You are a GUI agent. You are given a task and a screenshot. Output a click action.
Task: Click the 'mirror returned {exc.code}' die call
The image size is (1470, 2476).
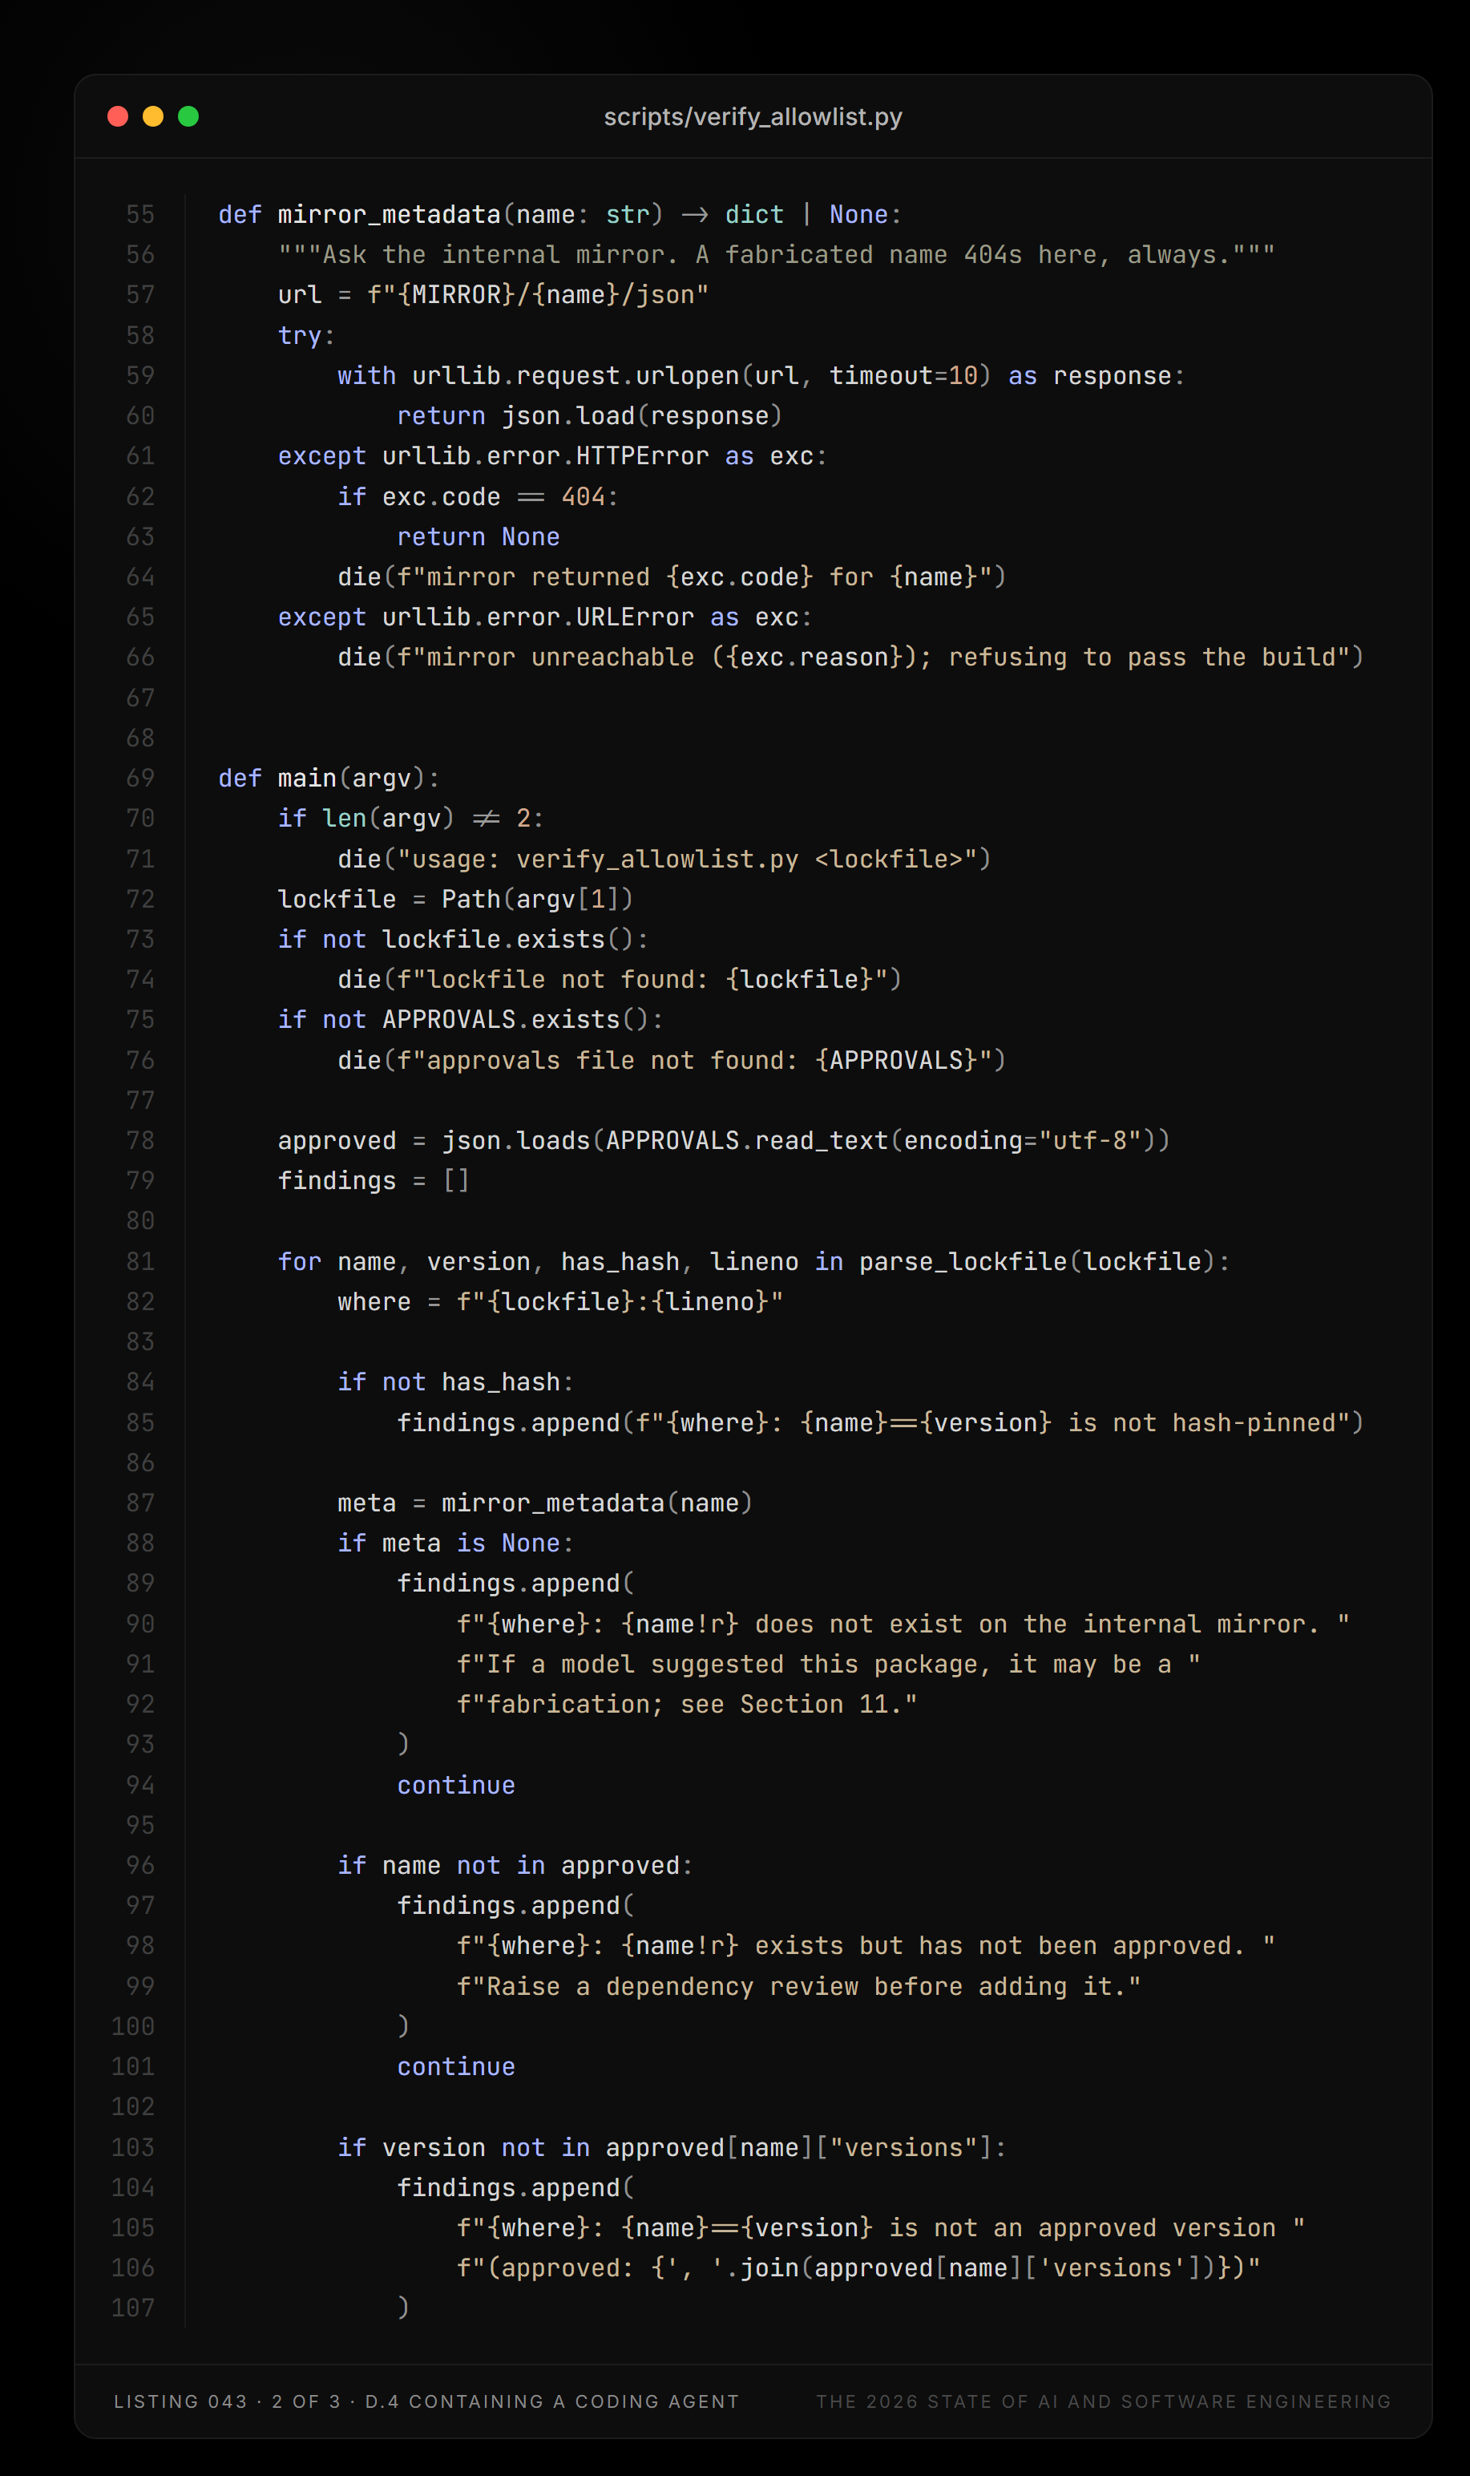pyautogui.click(x=672, y=577)
